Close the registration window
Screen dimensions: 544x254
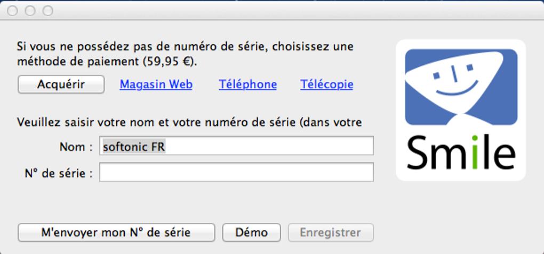click(x=13, y=11)
